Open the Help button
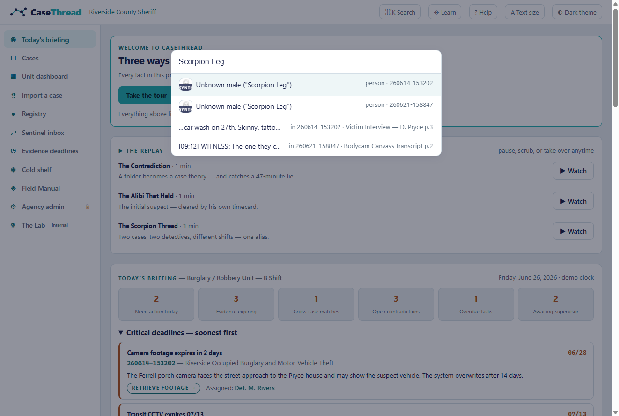The image size is (619, 416). pyautogui.click(x=483, y=12)
